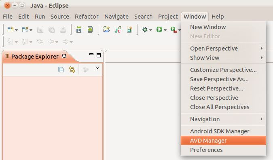This screenshot has height=160, width=273.
Task: Click the Forward navigation arrow icon
Action: pos(66,42)
